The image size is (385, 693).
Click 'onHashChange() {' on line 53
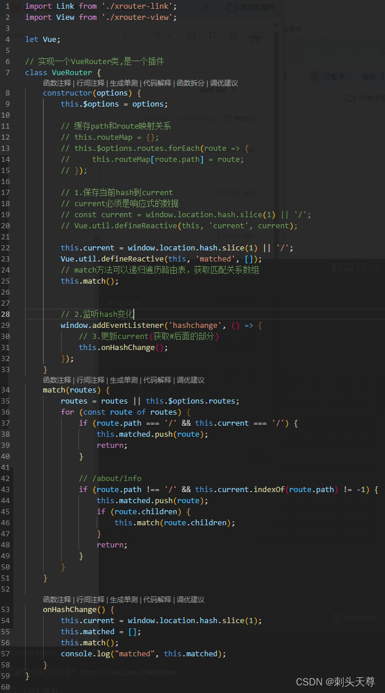point(79,610)
